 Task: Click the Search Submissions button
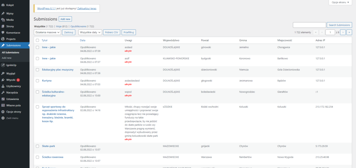point(339,25)
